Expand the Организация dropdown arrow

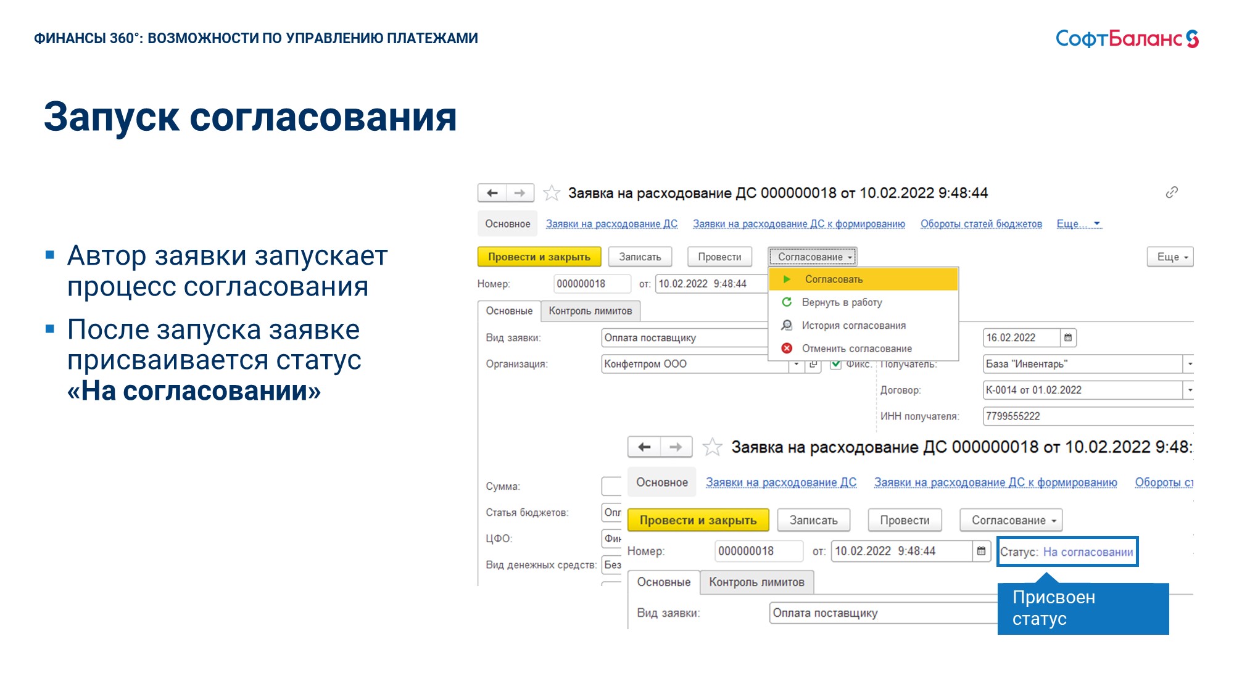point(797,364)
